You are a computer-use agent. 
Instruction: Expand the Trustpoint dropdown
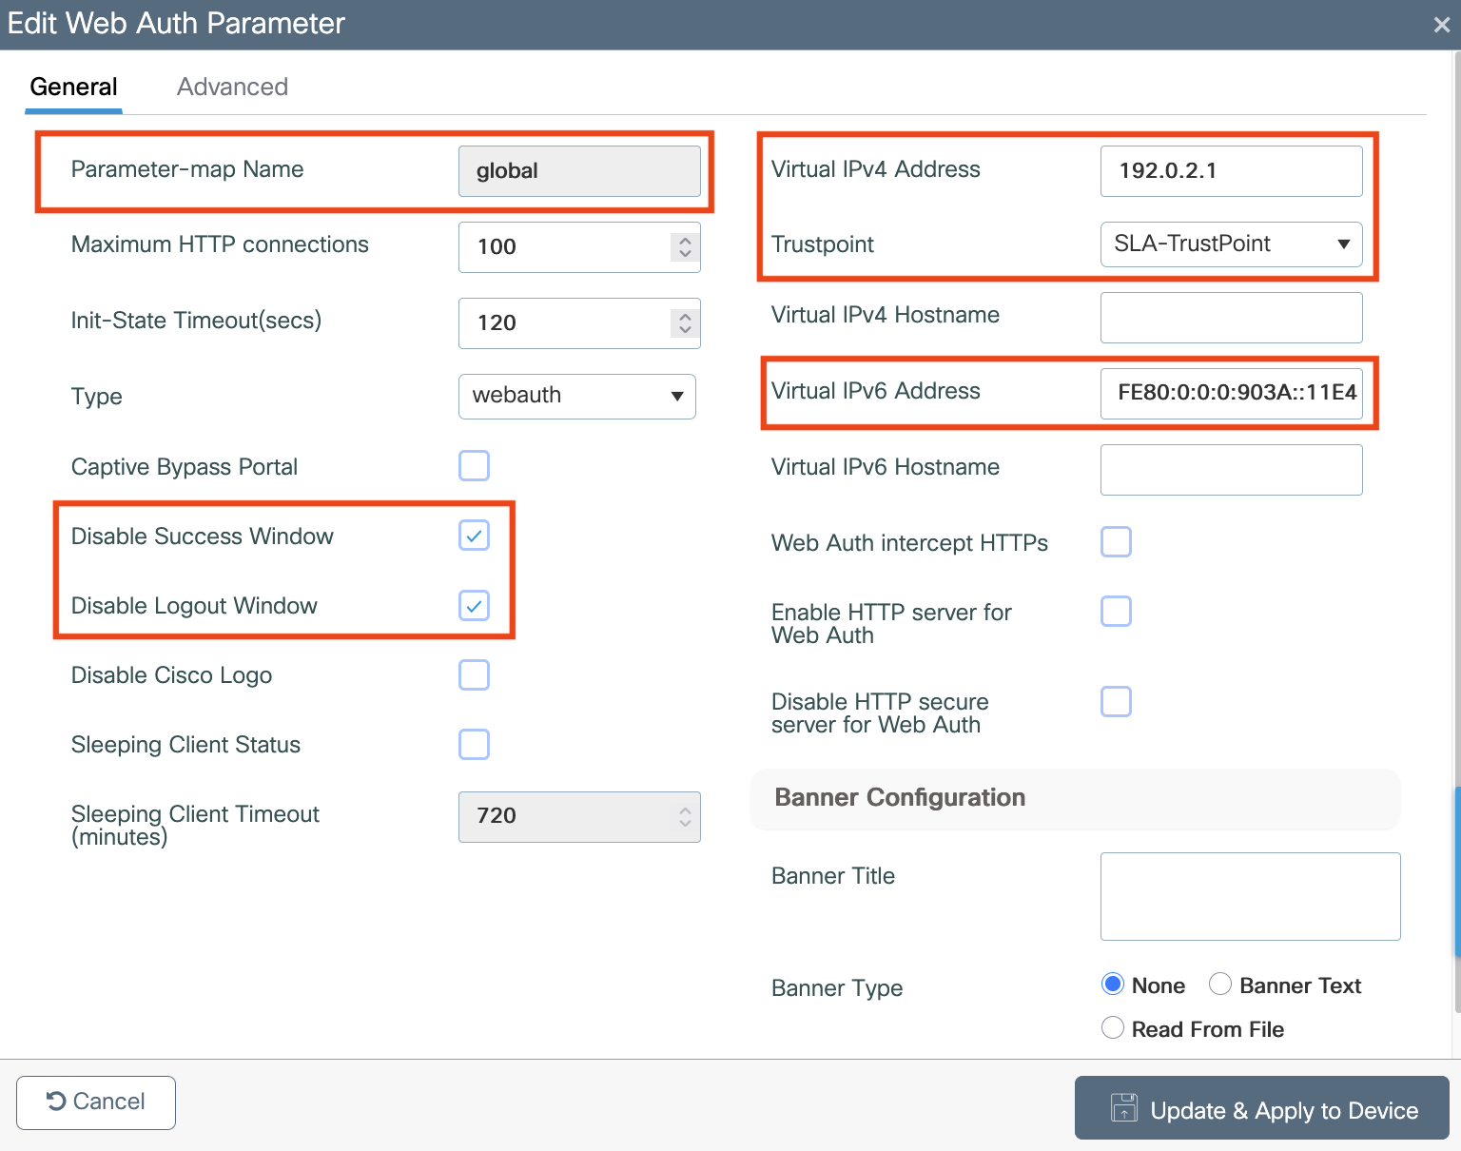[x=1230, y=244]
